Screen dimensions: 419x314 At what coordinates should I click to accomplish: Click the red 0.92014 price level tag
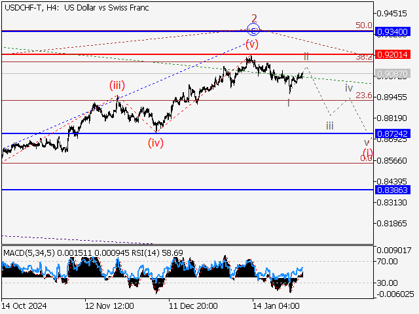393,54
